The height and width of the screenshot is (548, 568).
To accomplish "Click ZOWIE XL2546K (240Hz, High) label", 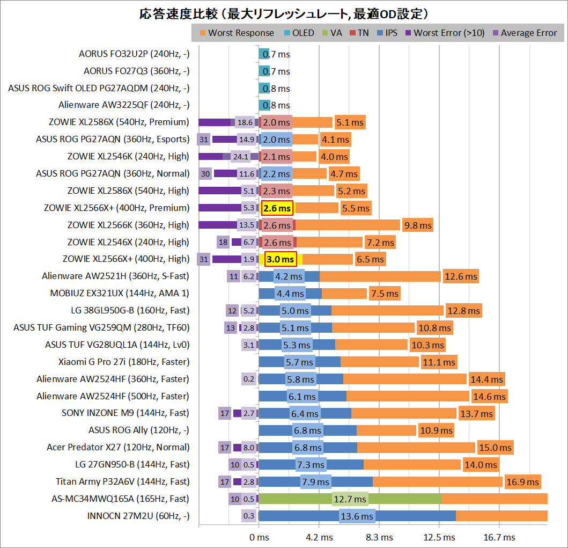I will pyautogui.click(x=128, y=157).
